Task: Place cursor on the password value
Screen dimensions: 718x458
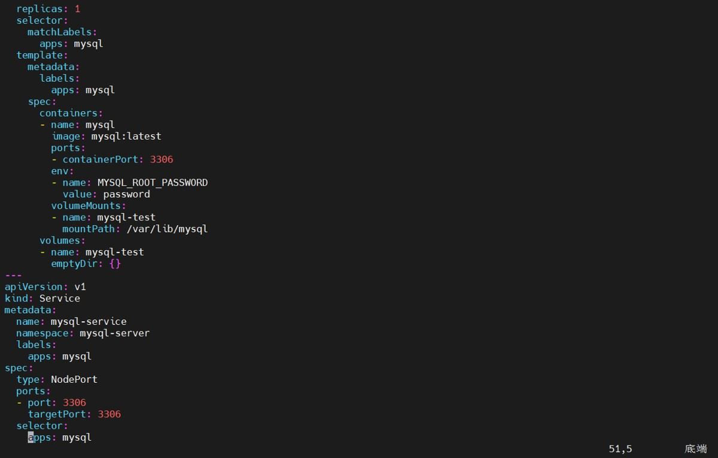Action: point(126,194)
